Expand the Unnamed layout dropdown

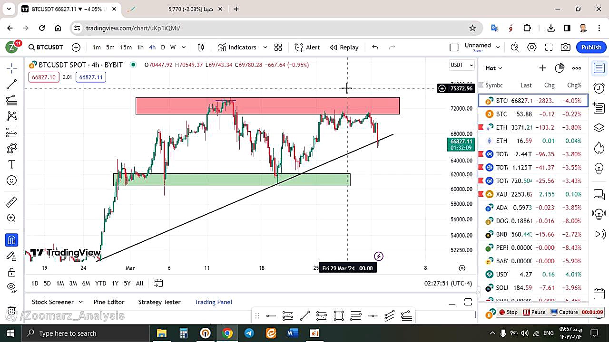coord(498,47)
